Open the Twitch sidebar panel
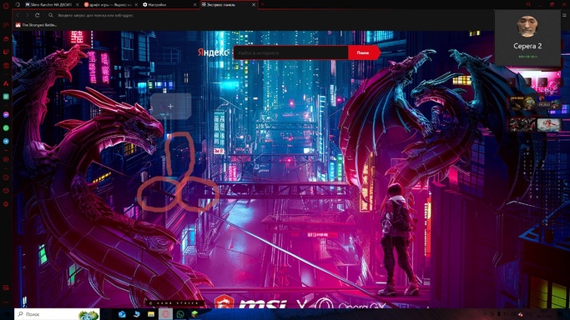This screenshot has width=570, height=320. [x=6, y=52]
